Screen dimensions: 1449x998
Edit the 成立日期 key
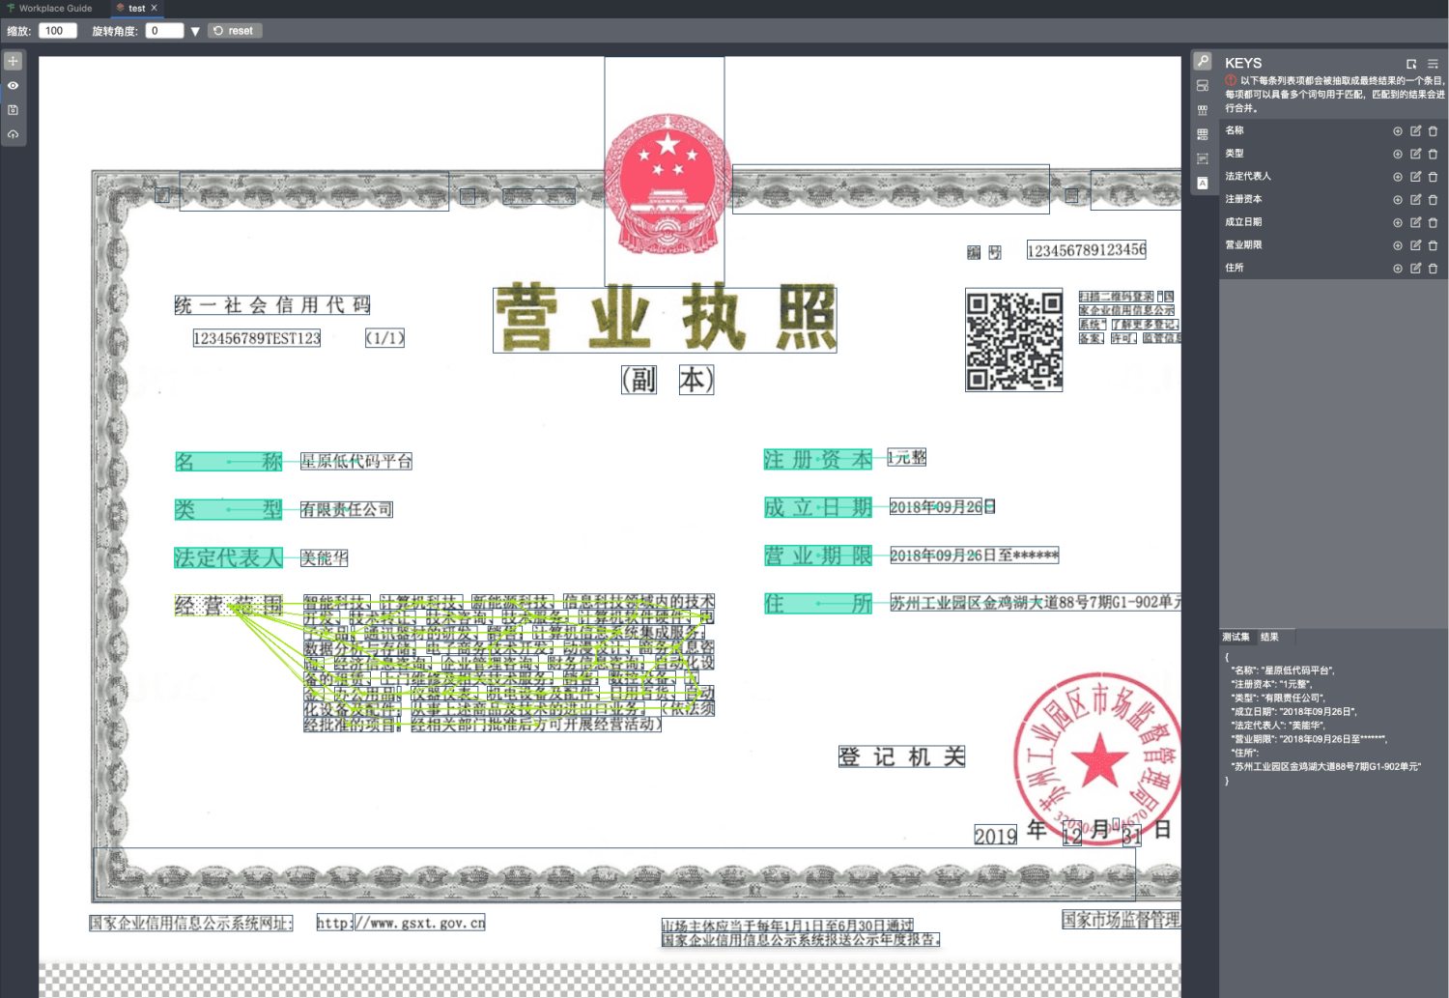(x=1415, y=222)
